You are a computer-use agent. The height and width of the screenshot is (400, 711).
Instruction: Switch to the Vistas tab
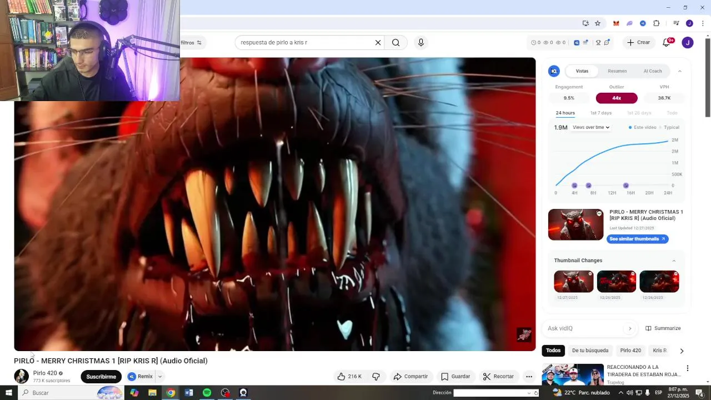[x=582, y=71]
